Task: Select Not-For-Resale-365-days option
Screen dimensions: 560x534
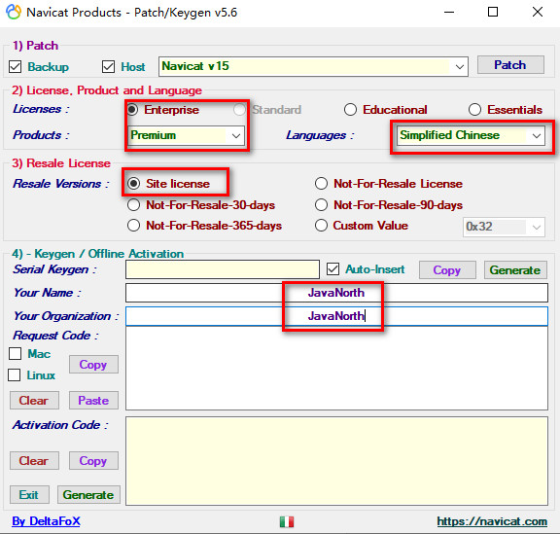Action: pos(133,226)
